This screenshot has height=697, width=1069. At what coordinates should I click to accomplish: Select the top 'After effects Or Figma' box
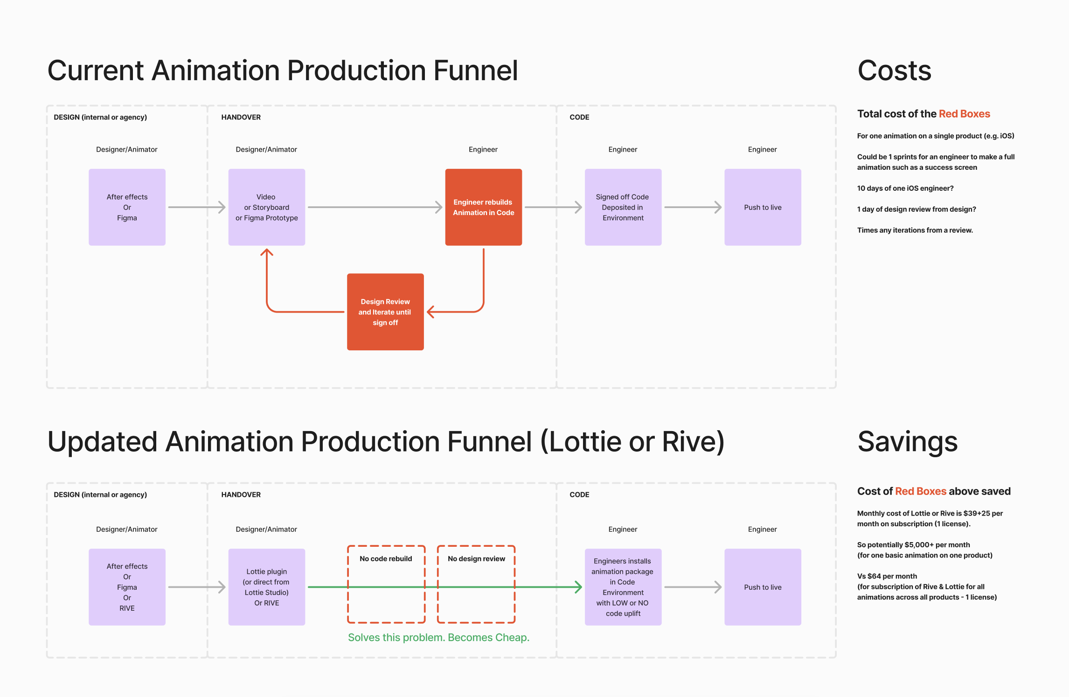(x=127, y=207)
